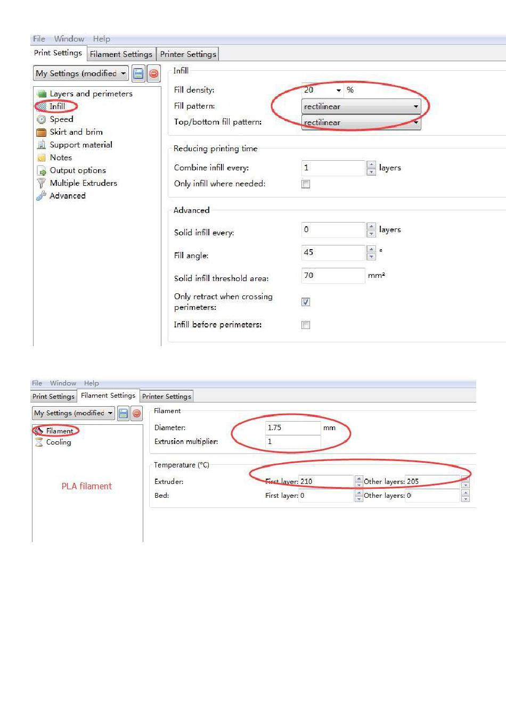Click the Fill angle stepper arrows

371,253
